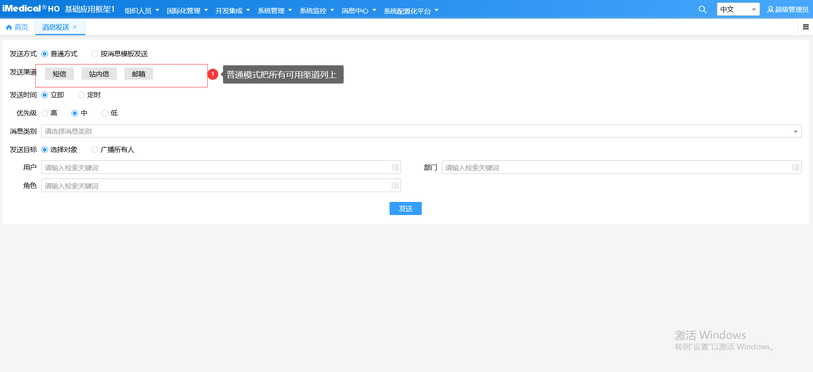The height and width of the screenshot is (372, 813).
Task: Click the home icon on 首页 tab
Action: 9,28
